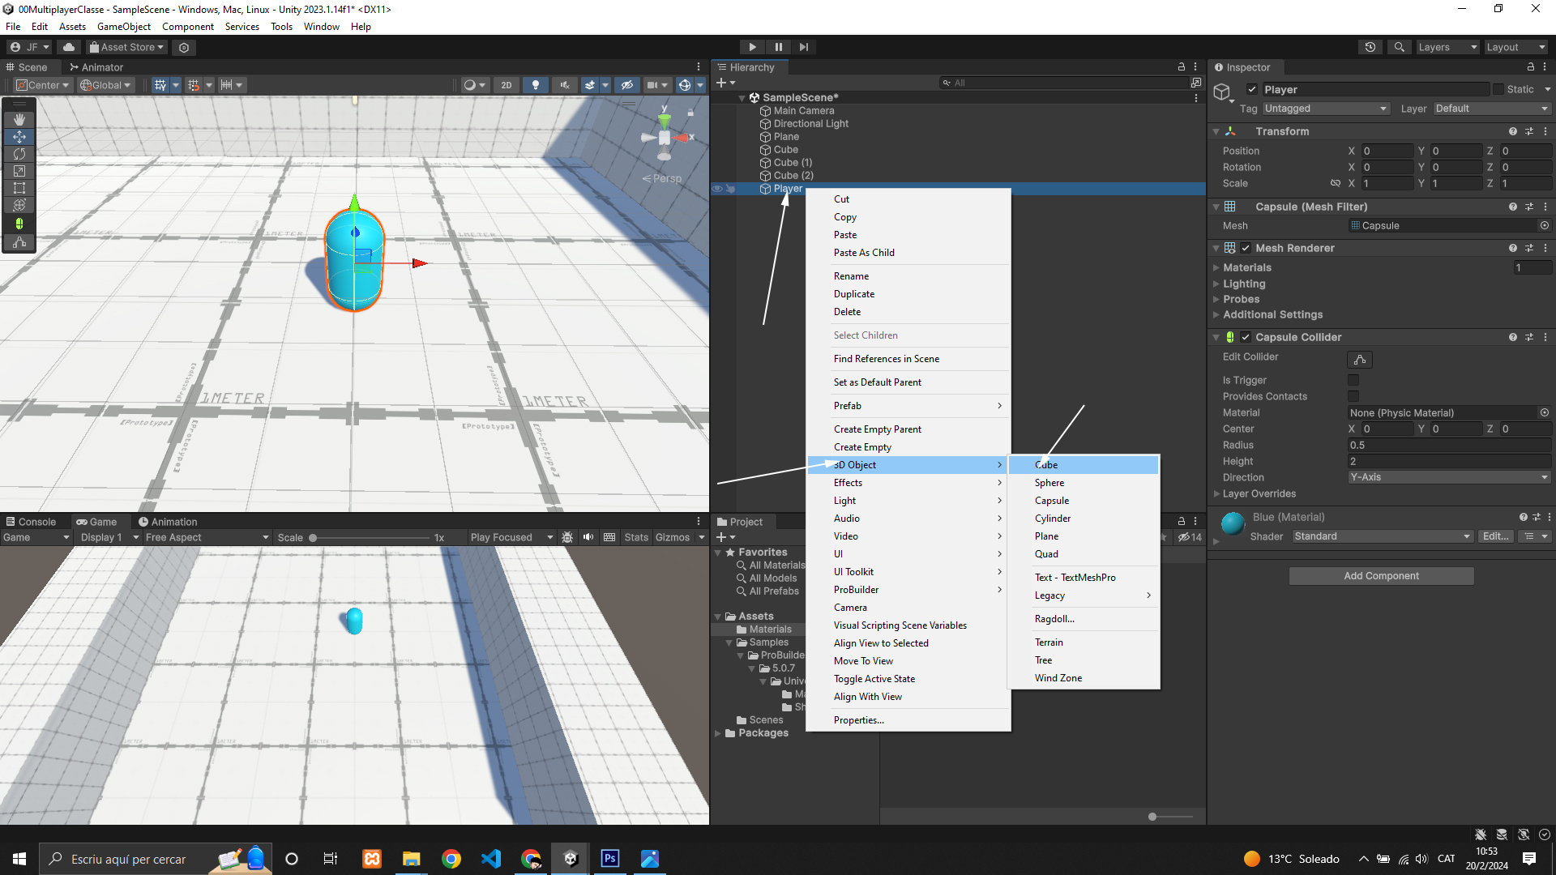Open the Direction Y-Axis dropdown
1556x875 pixels.
[1448, 477]
